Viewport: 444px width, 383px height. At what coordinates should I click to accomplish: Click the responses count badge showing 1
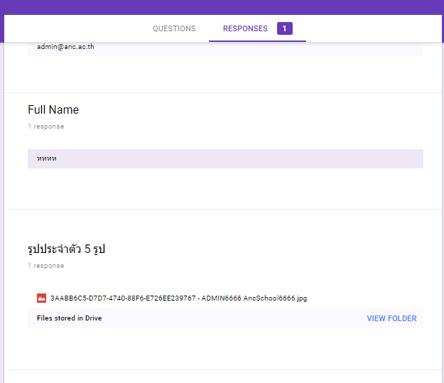tap(285, 28)
